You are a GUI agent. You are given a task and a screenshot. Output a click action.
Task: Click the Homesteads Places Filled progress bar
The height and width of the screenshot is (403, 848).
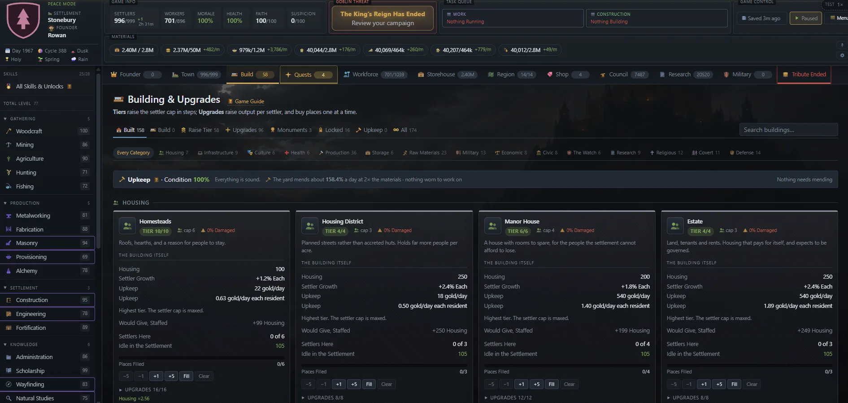click(201, 358)
